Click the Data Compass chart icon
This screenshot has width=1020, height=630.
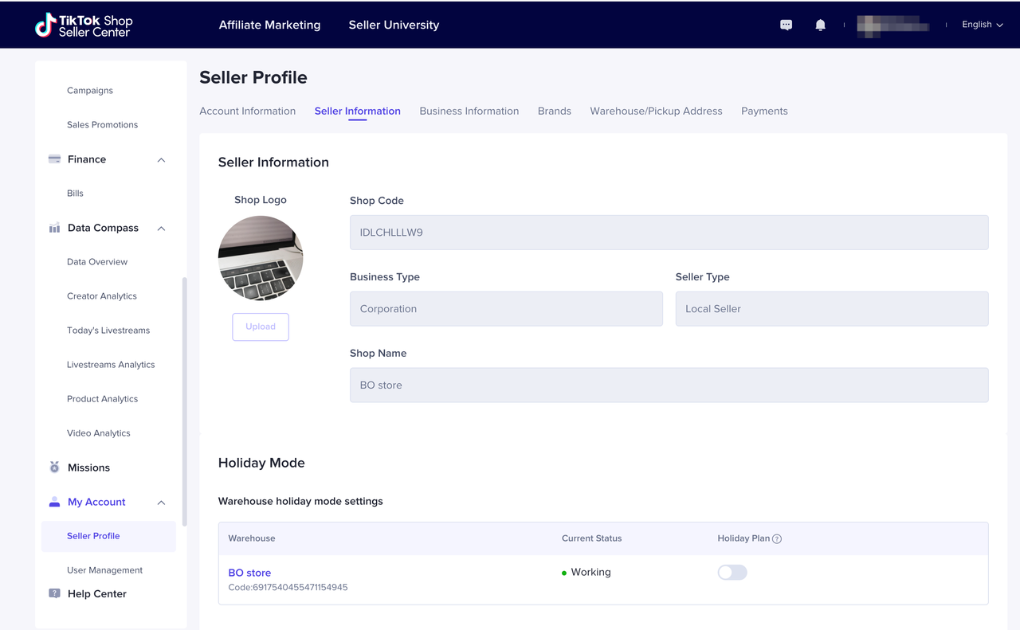pyautogui.click(x=54, y=228)
